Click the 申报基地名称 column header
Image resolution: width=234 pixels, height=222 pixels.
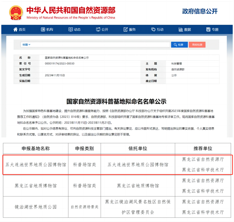click(36, 149)
